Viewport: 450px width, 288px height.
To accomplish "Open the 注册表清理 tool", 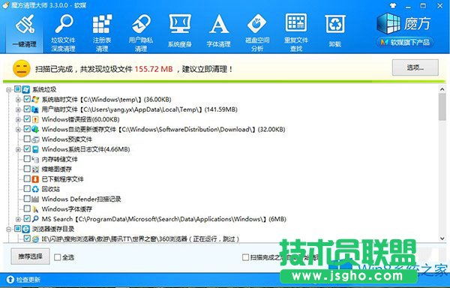I will 102,32.
